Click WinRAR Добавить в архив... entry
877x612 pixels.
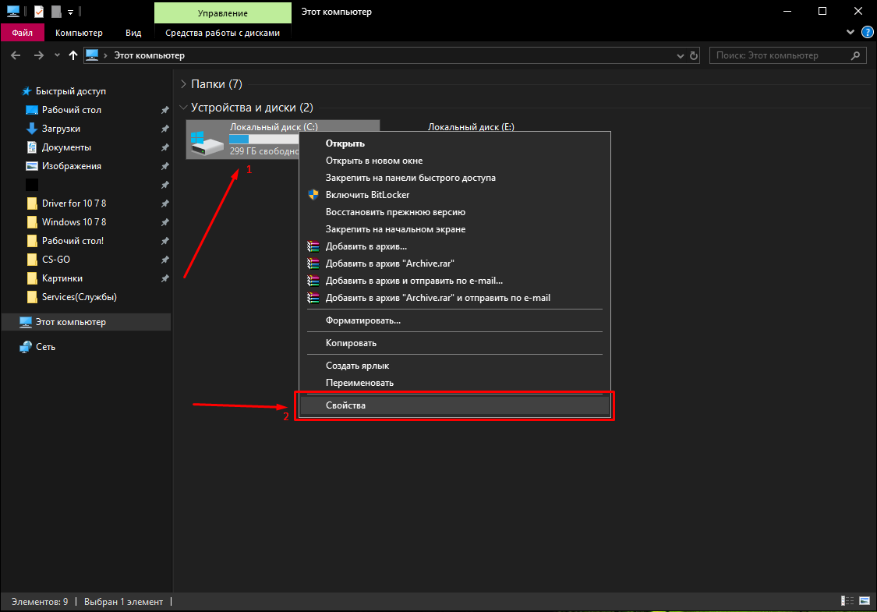(x=454, y=246)
